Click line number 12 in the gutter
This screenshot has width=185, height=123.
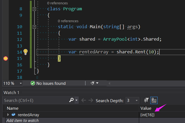coord(20,40)
